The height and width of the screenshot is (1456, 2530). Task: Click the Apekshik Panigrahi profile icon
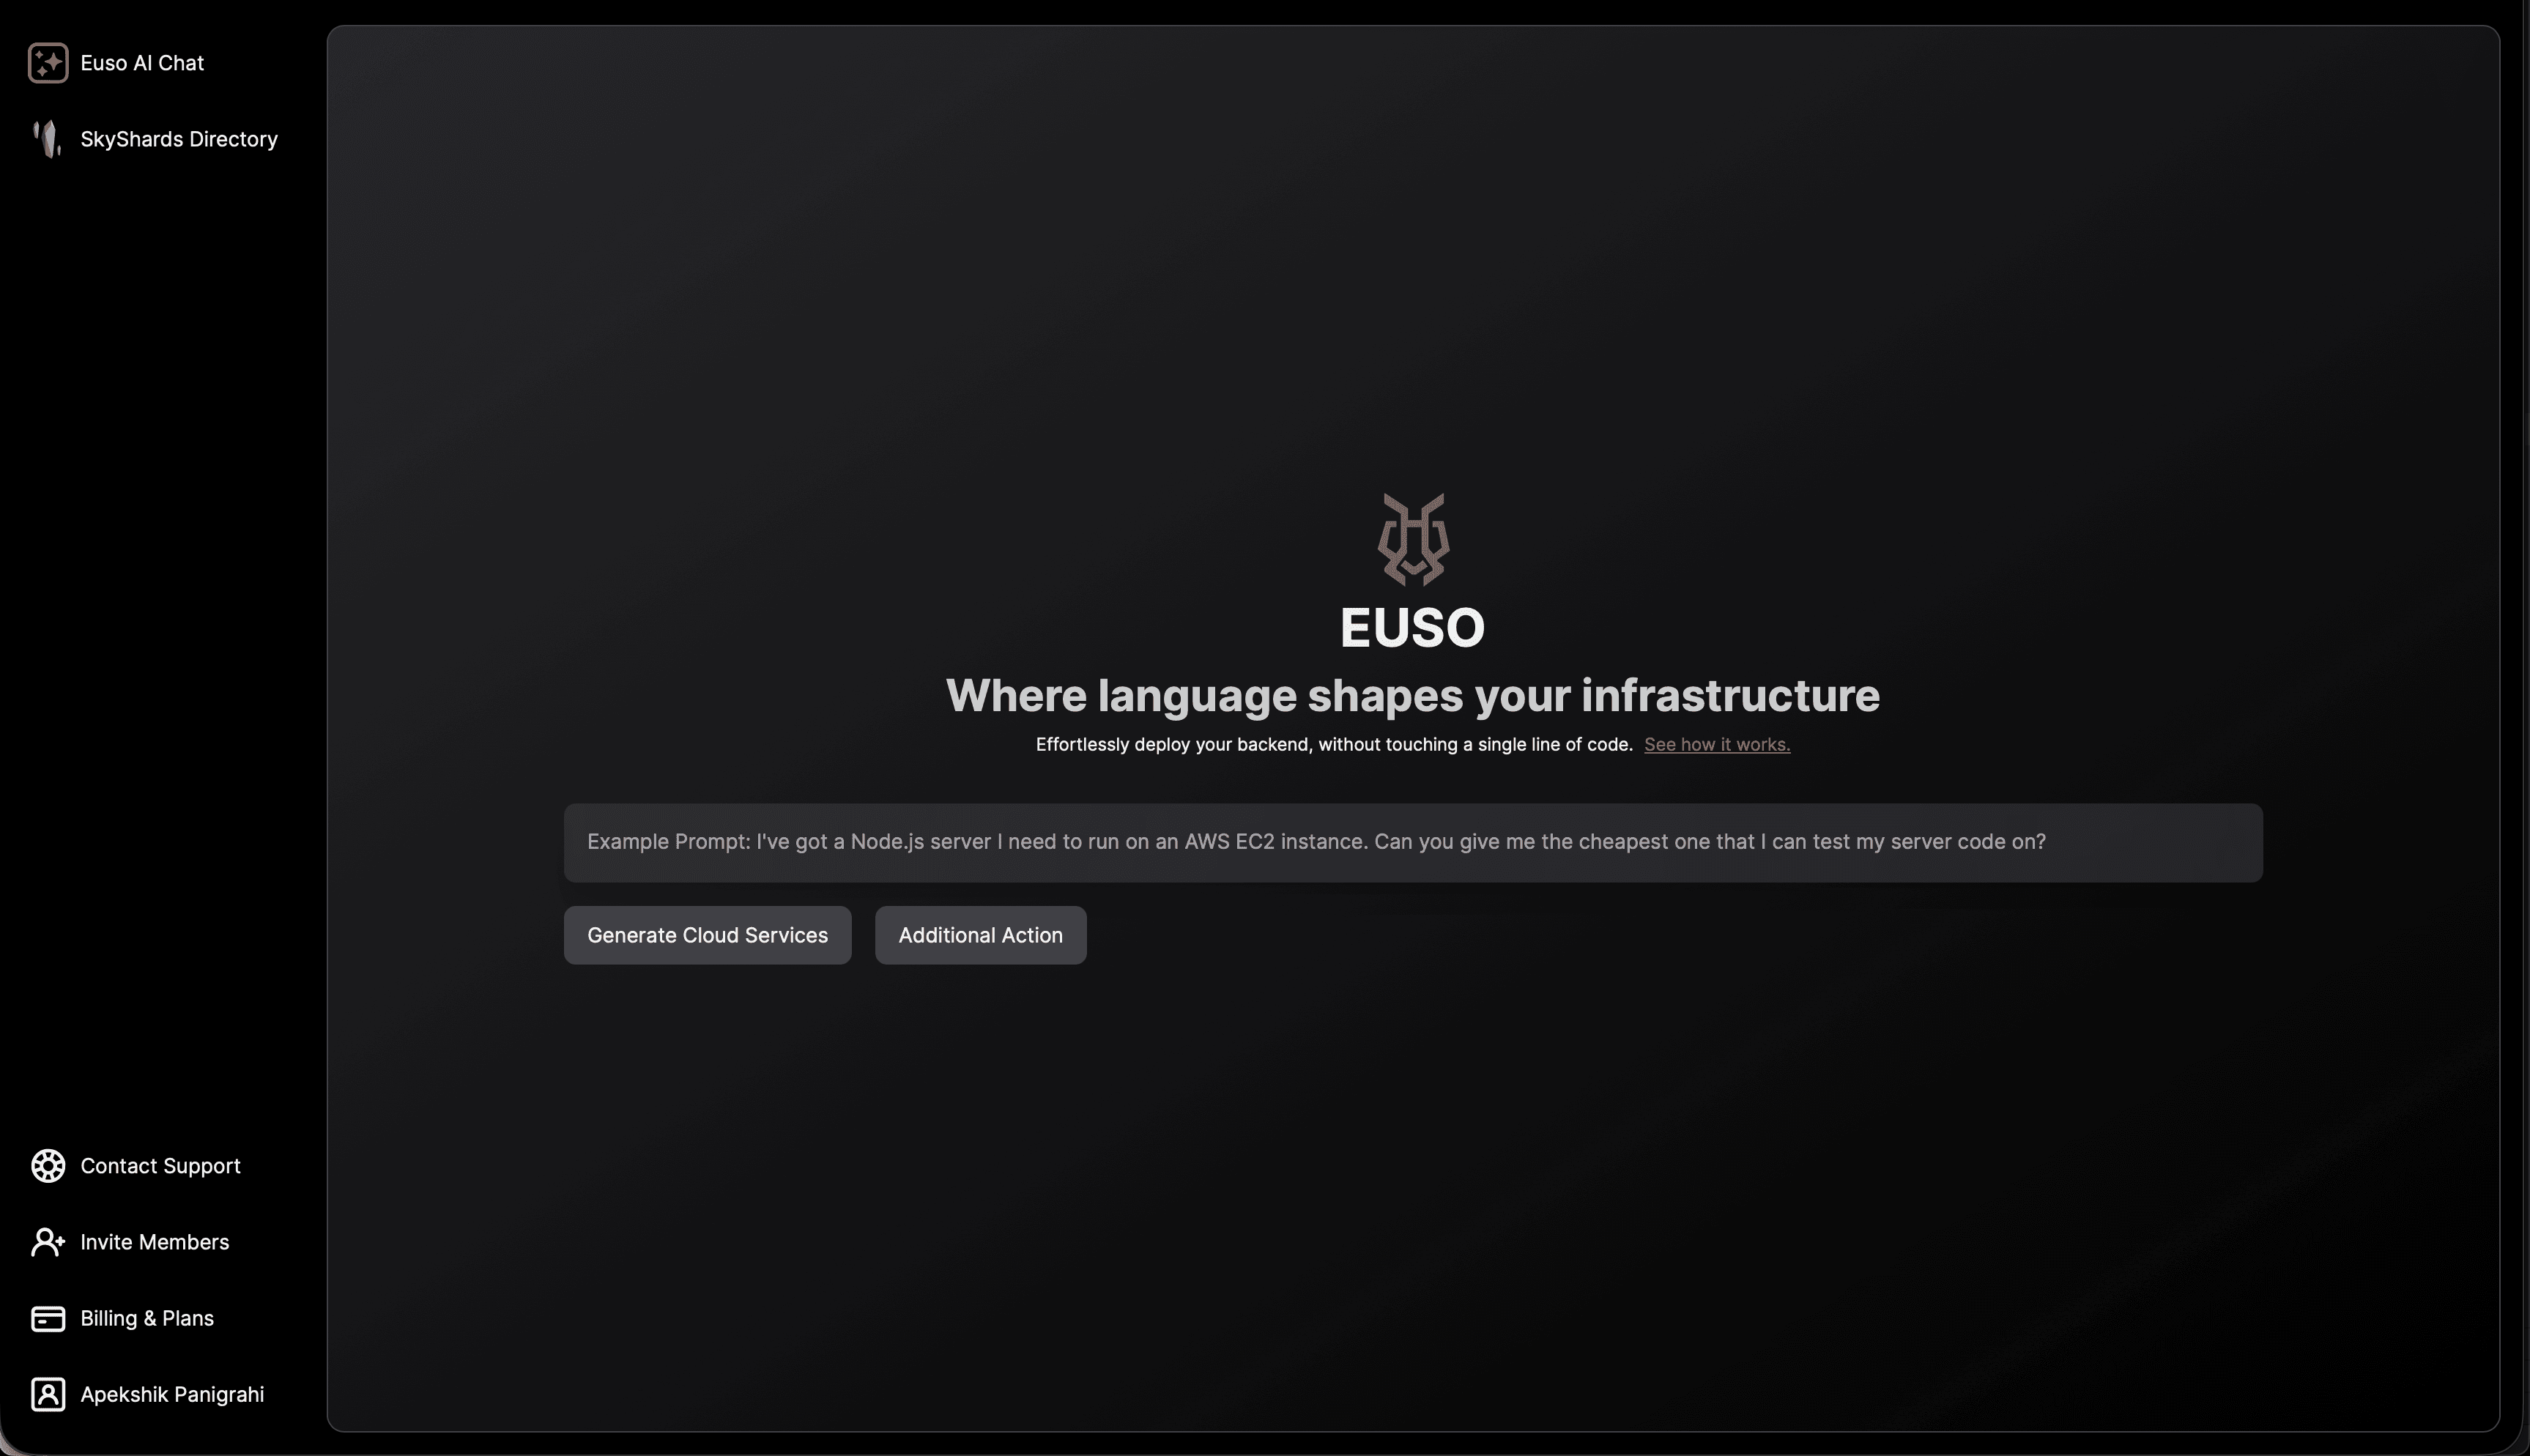(x=48, y=1394)
